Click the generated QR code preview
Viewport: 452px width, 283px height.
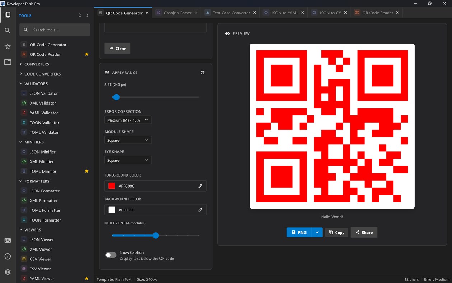click(x=332, y=126)
